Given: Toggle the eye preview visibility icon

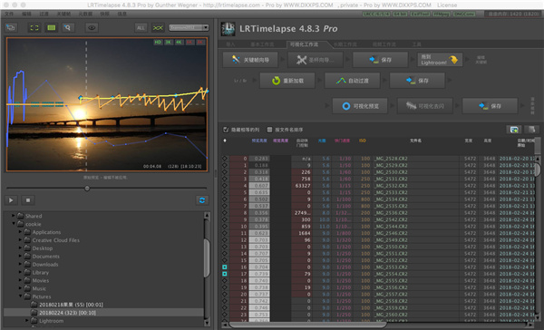Looking at the screenshot, I should pyautogui.click(x=92, y=28).
